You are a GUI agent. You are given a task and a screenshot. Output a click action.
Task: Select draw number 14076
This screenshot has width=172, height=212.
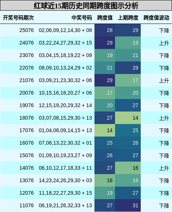(x=26, y=168)
